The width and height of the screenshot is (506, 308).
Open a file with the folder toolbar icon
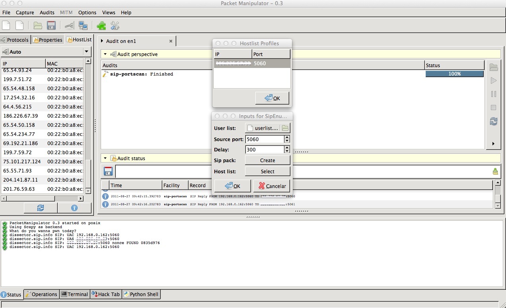(38, 26)
